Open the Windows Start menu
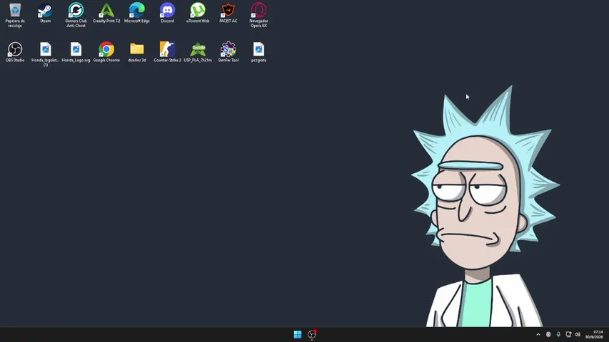 point(298,334)
